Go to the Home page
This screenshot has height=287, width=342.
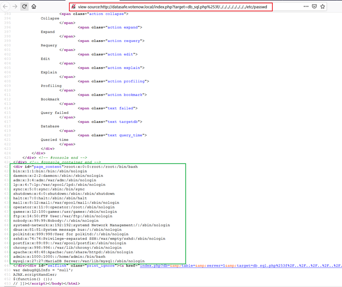click(x=34, y=7)
